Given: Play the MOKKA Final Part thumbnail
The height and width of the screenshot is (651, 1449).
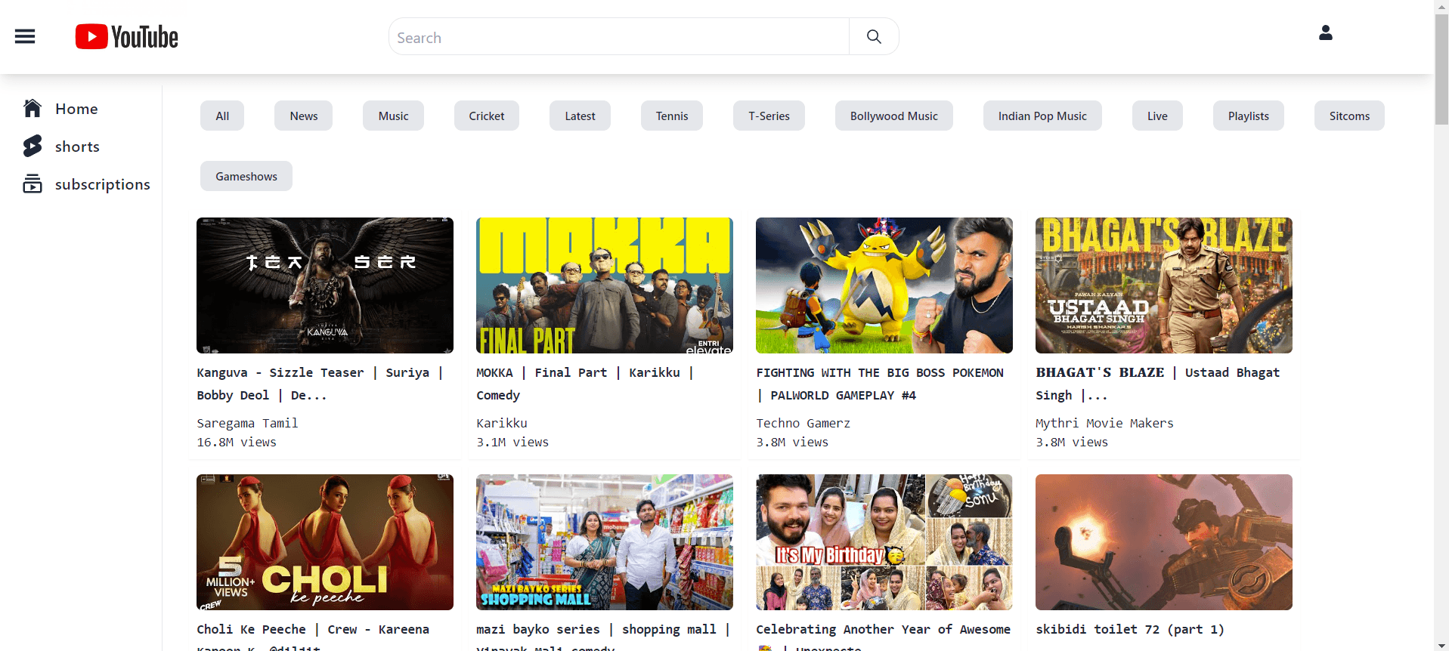Looking at the screenshot, I should [x=605, y=285].
